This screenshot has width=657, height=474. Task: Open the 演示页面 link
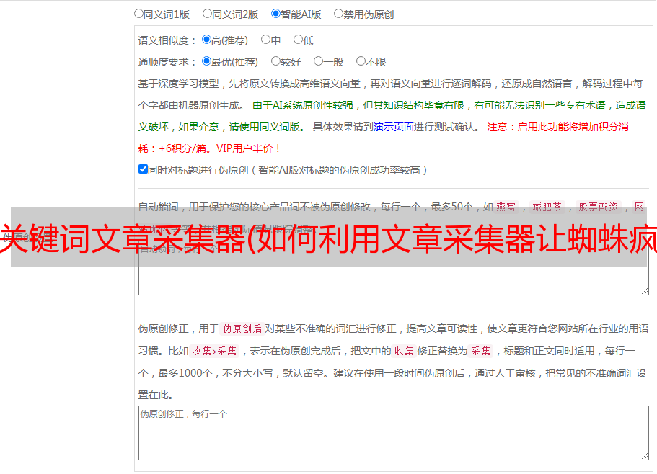pyautogui.click(x=394, y=127)
